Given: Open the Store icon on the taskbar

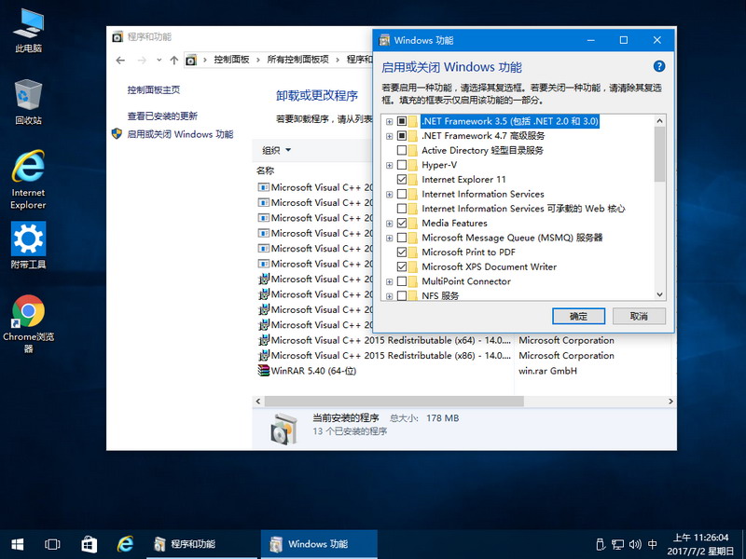Looking at the screenshot, I should [x=89, y=544].
